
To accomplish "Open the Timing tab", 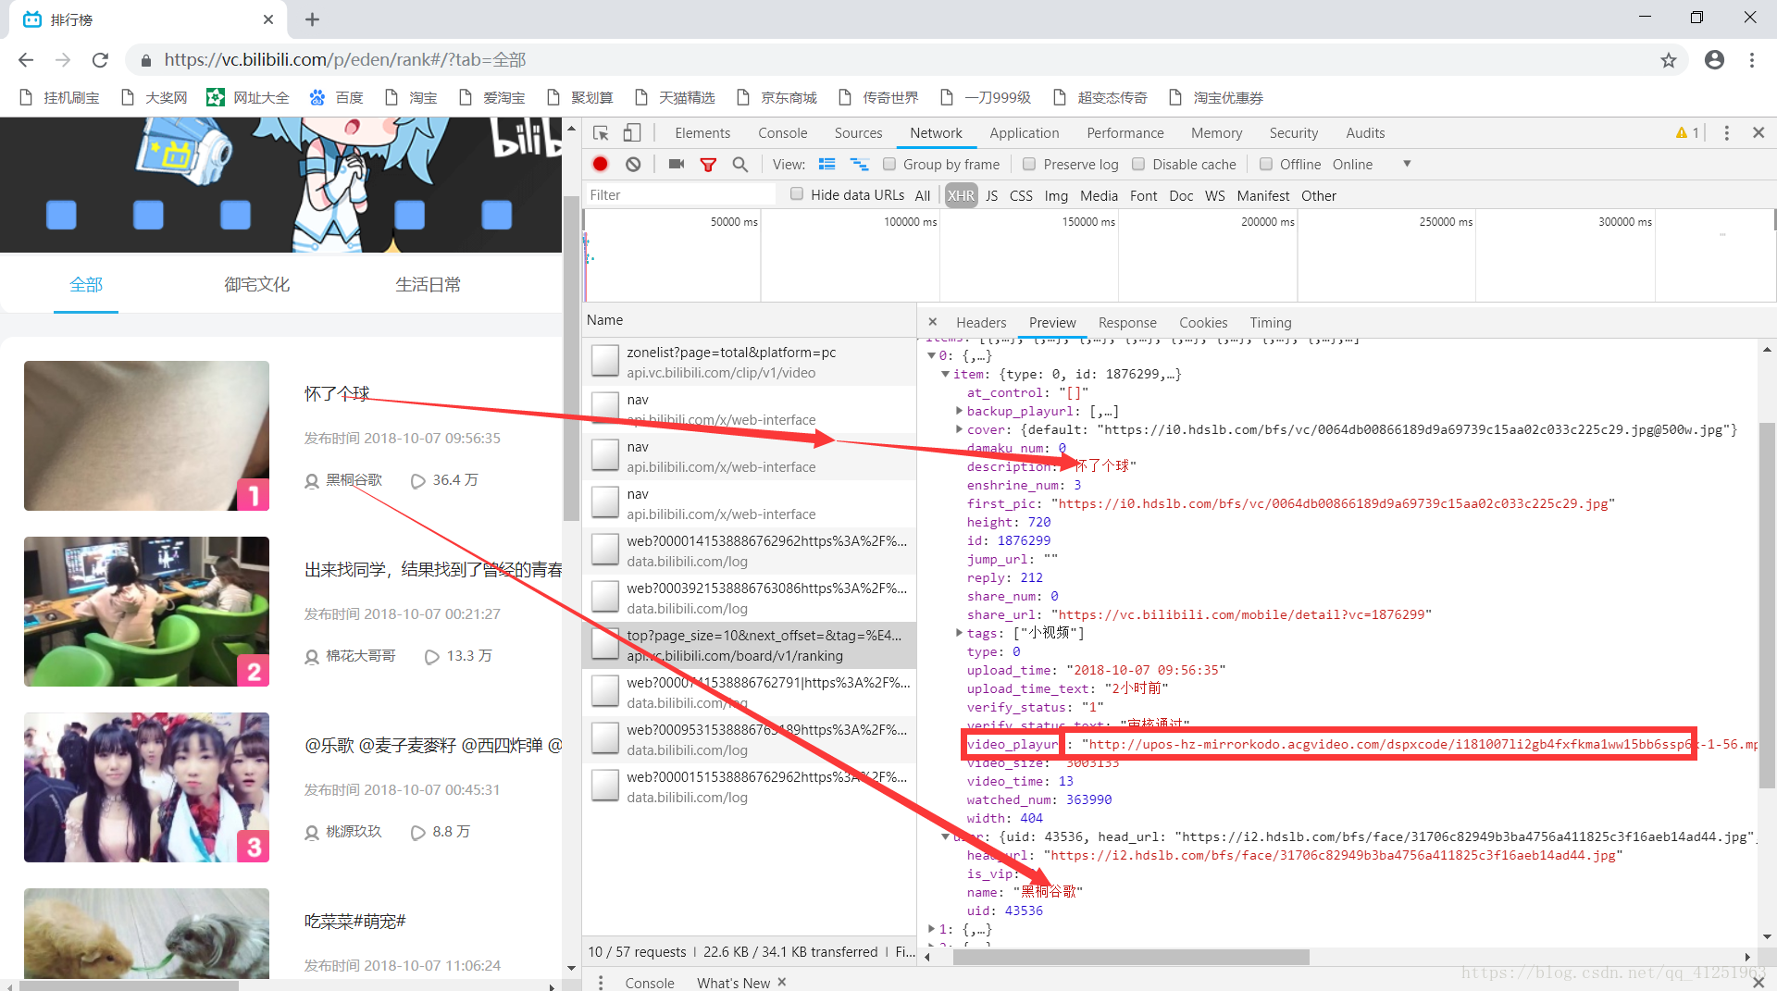I will (1271, 322).
